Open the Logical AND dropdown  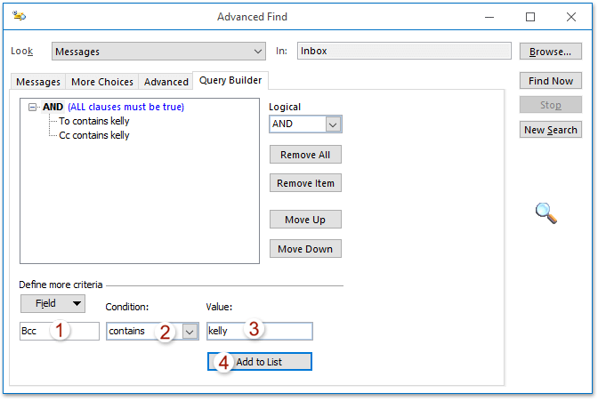coord(333,124)
